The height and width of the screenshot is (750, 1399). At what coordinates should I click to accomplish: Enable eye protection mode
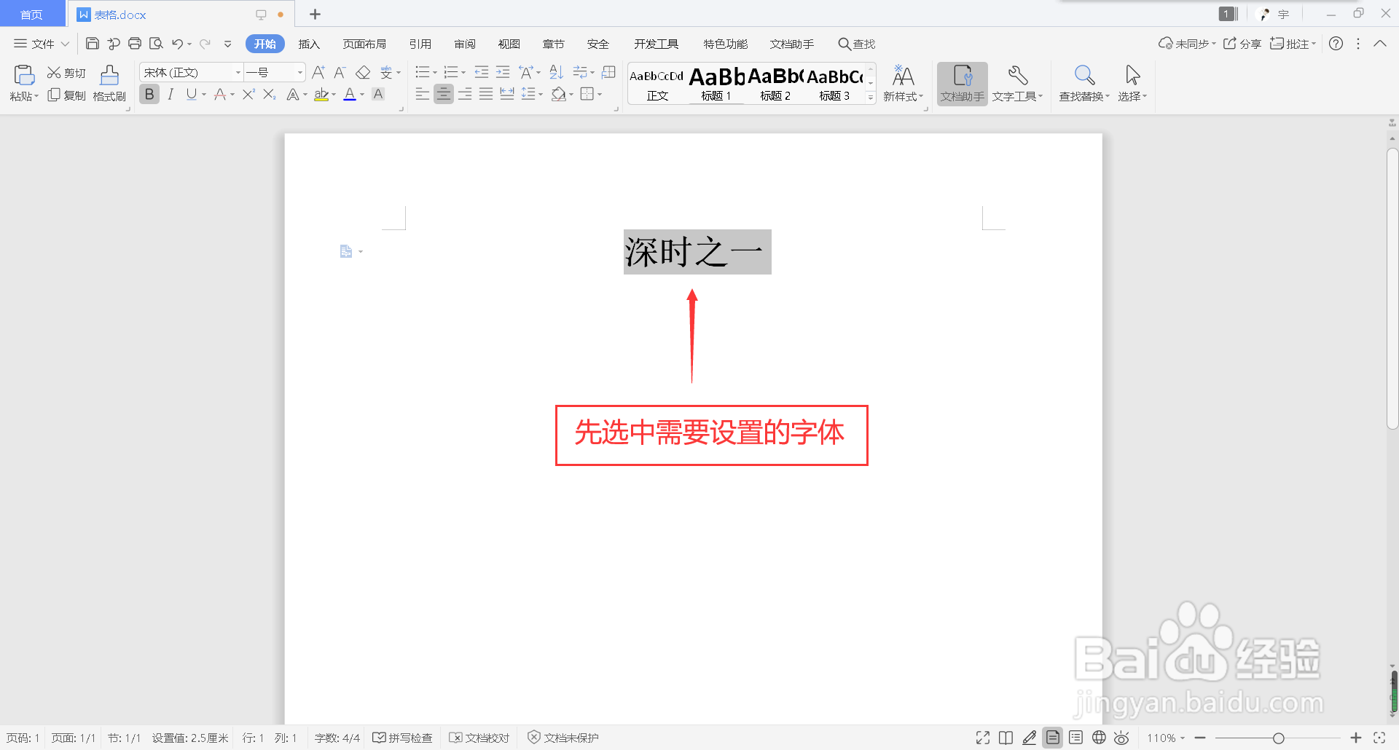tap(1122, 738)
